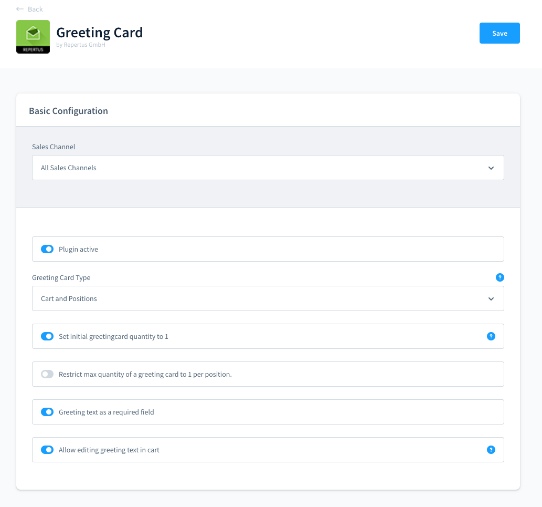Screen dimensions: 542x507
Task: Open the Greeting Card Type dropdown
Action: (268, 298)
